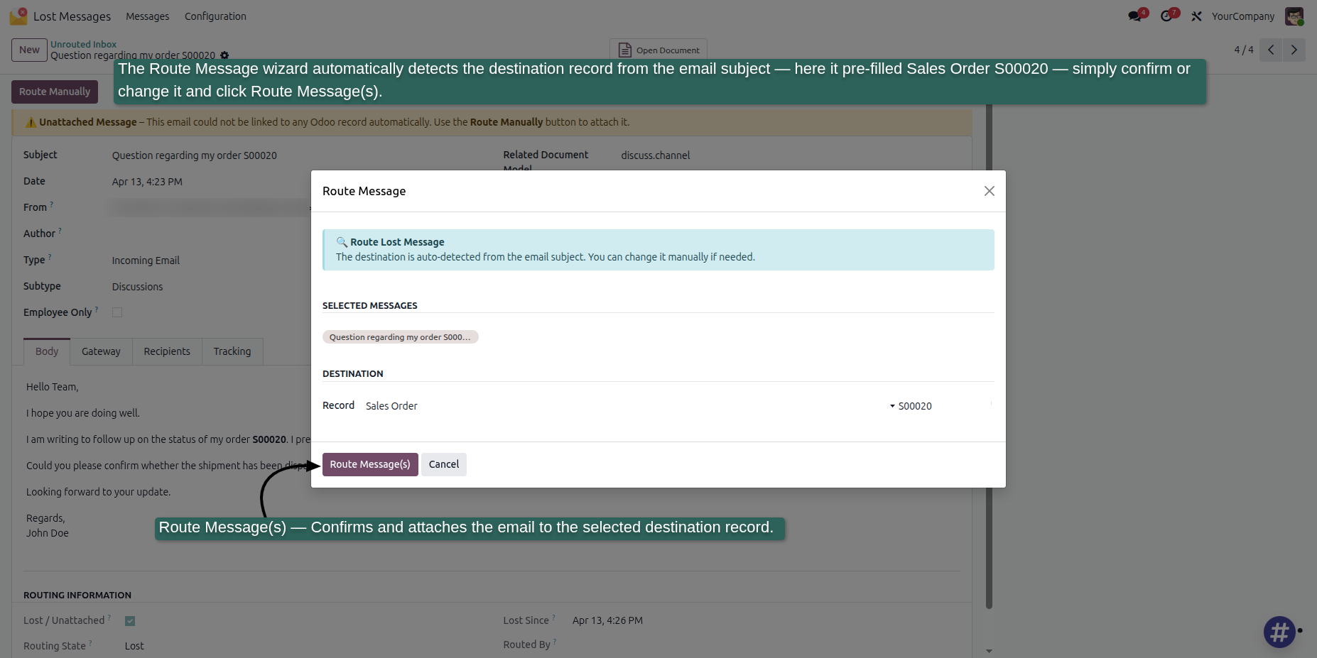Open the conversations chat bubble icon
The width and height of the screenshot is (1317, 658).
(x=1135, y=16)
